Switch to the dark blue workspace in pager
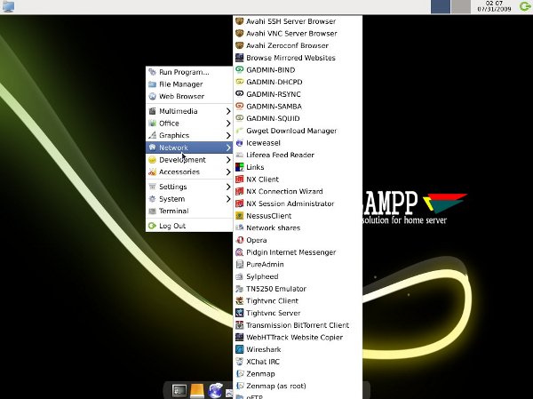This screenshot has width=533, height=399. click(441, 6)
